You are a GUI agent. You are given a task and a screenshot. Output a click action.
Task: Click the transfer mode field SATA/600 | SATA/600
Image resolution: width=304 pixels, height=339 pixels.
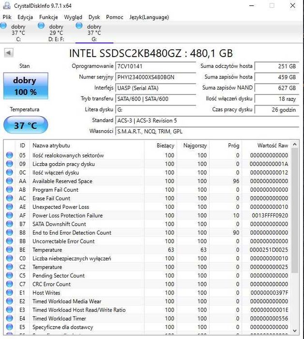(155, 99)
